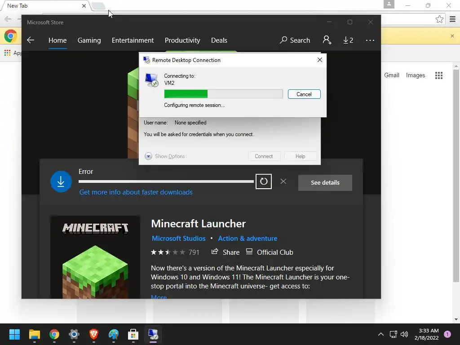
Task: Open the Windows Start menu
Action: coord(14,334)
